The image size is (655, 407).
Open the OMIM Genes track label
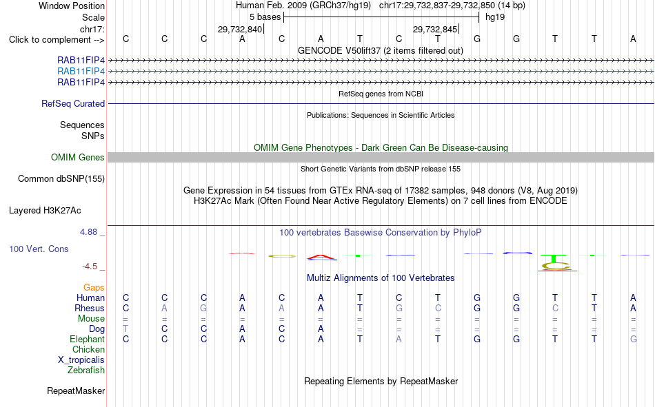point(77,158)
